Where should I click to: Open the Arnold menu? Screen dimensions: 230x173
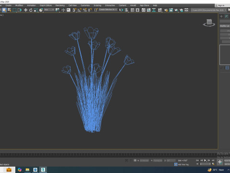coord(133,5)
